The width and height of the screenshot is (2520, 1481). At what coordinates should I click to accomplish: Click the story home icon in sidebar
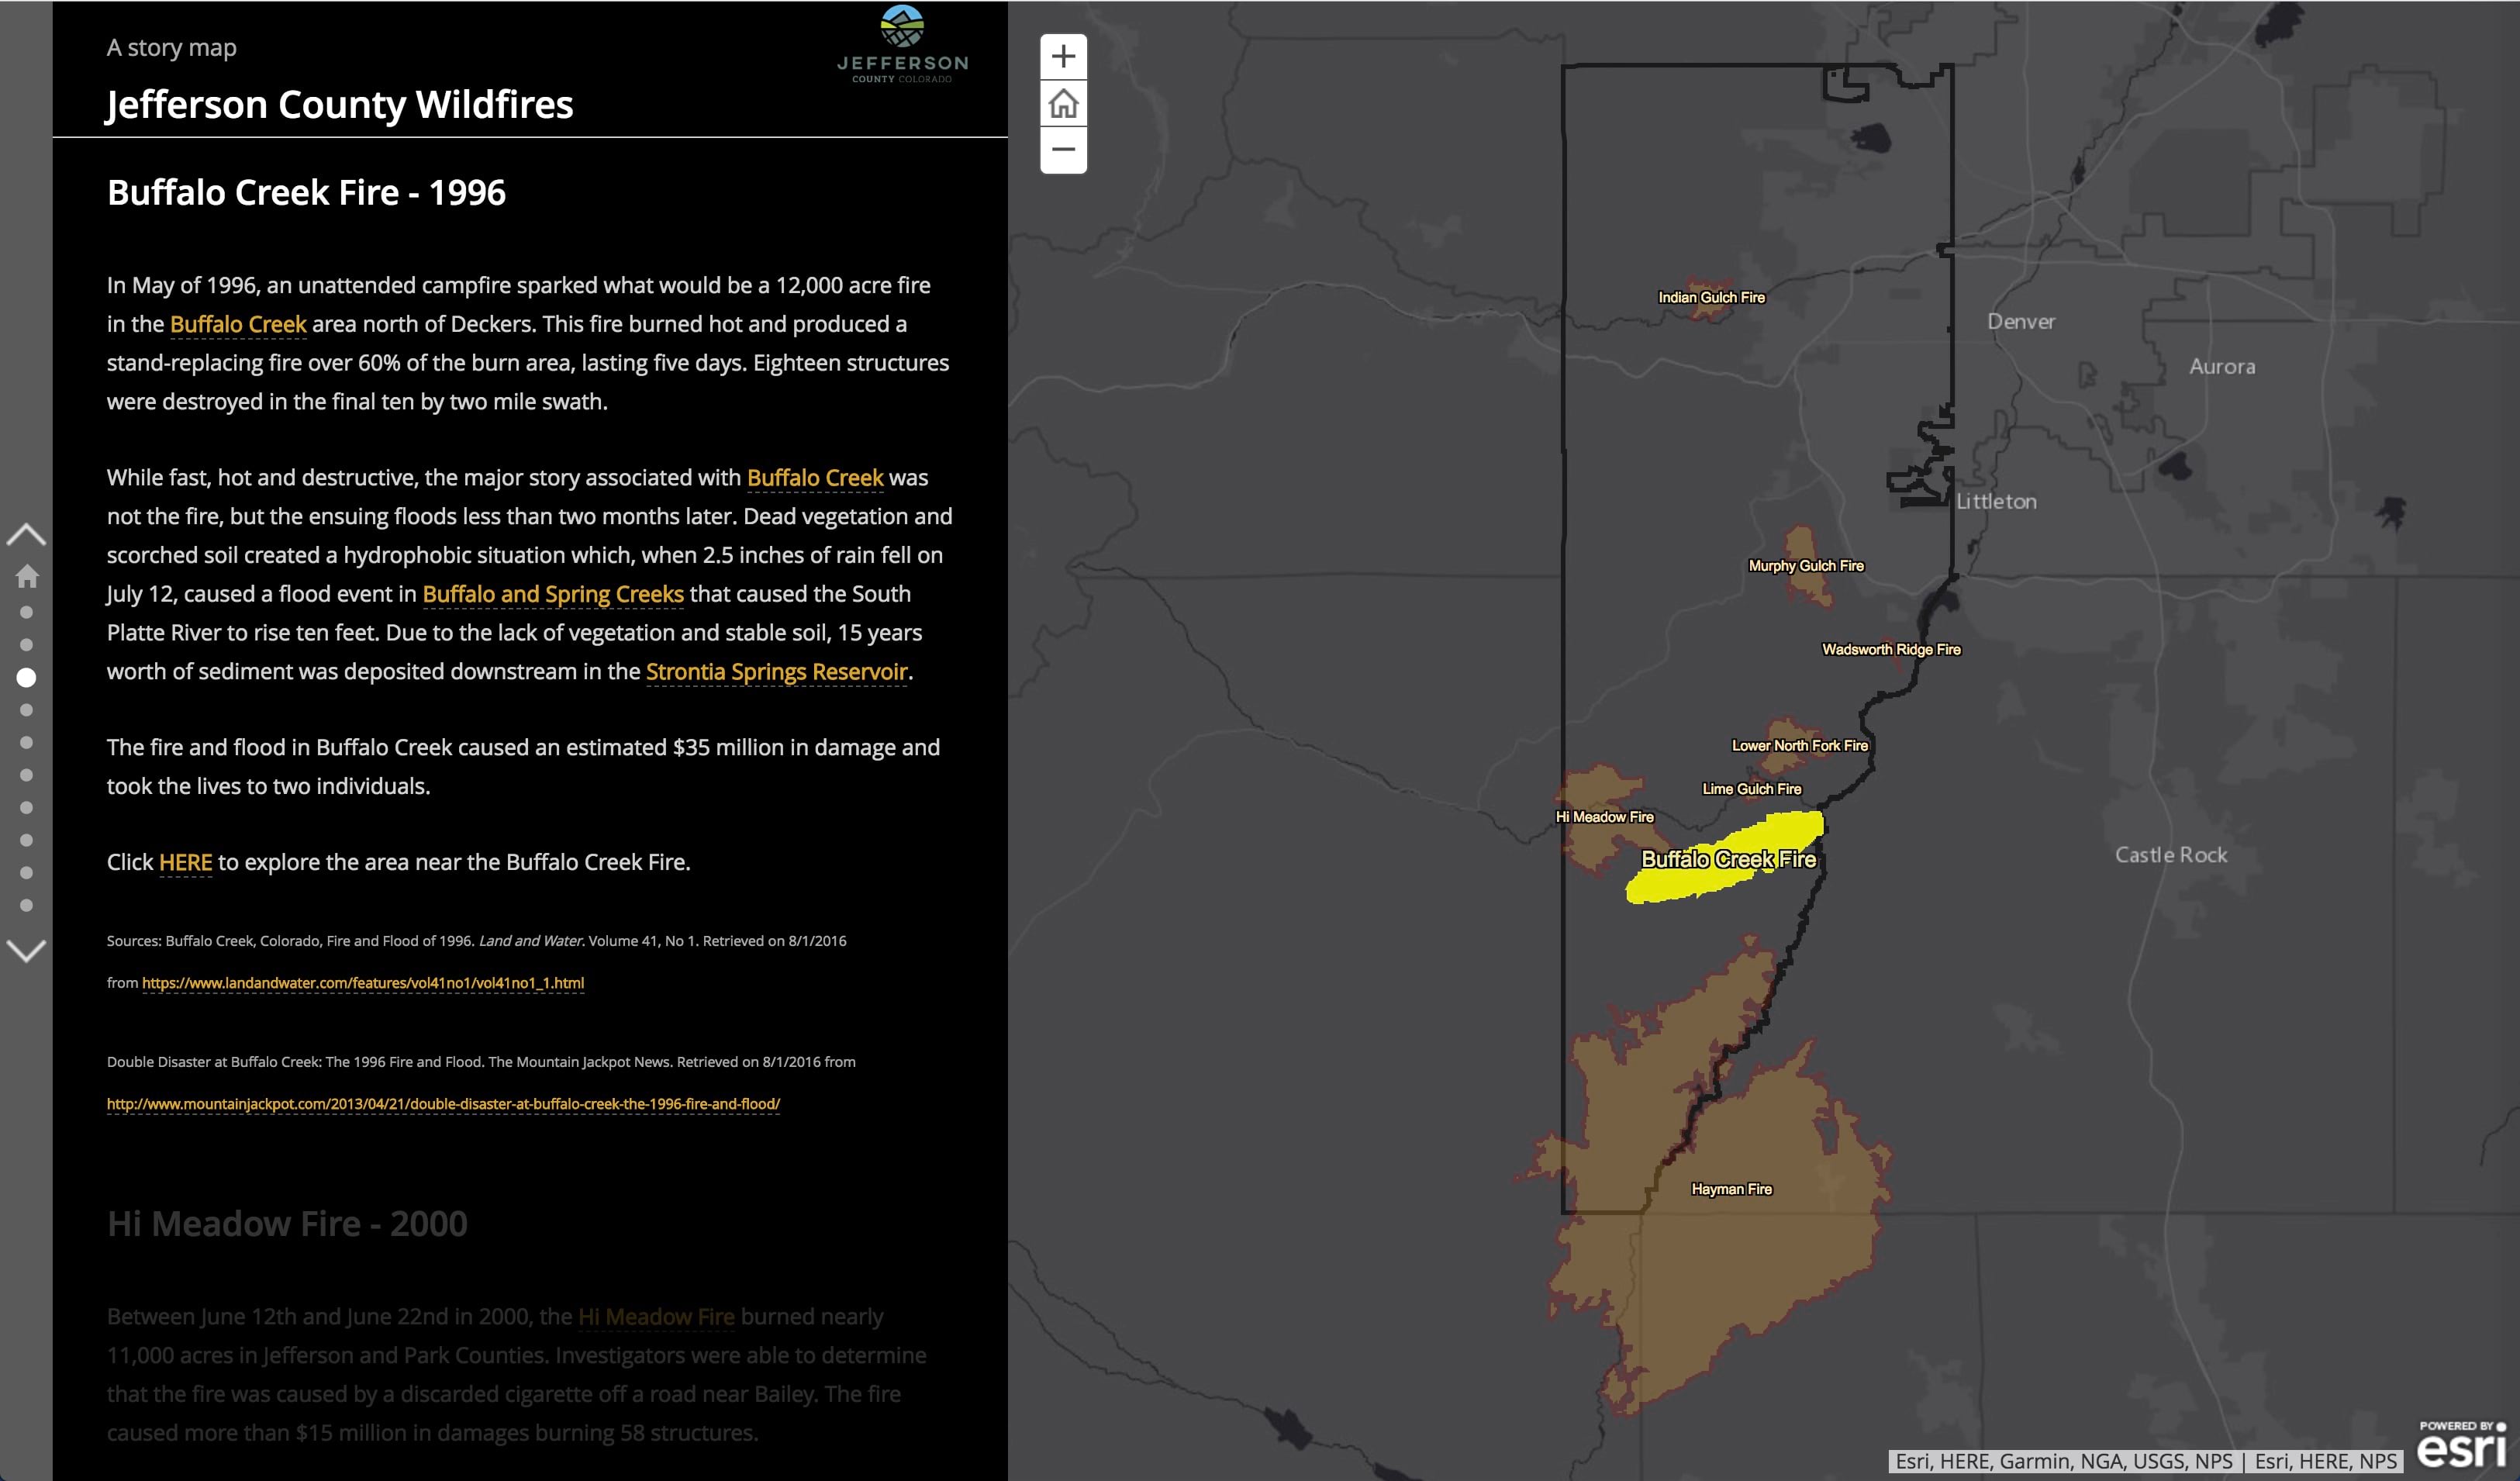pyautogui.click(x=27, y=576)
